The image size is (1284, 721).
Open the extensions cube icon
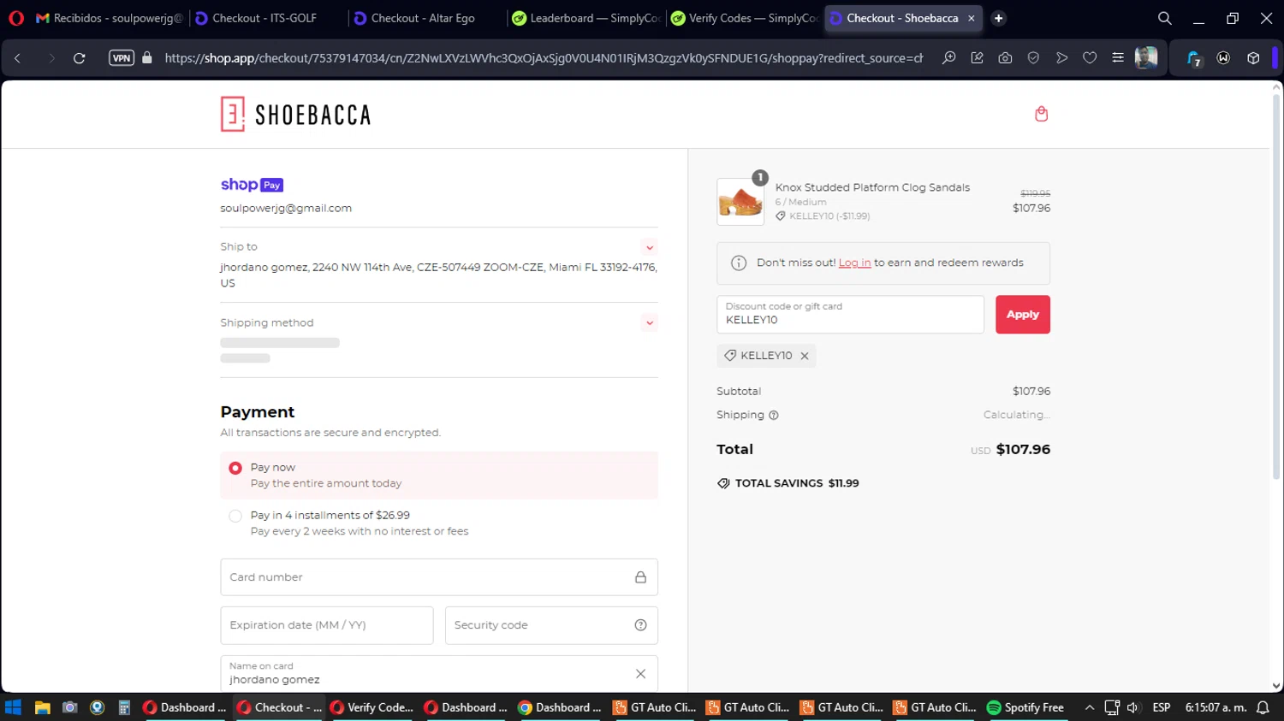1253,58
